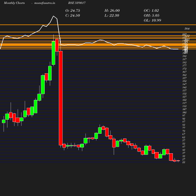Click price axis label 137
The height and width of the screenshot is (196, 196).
coord(185,91)
